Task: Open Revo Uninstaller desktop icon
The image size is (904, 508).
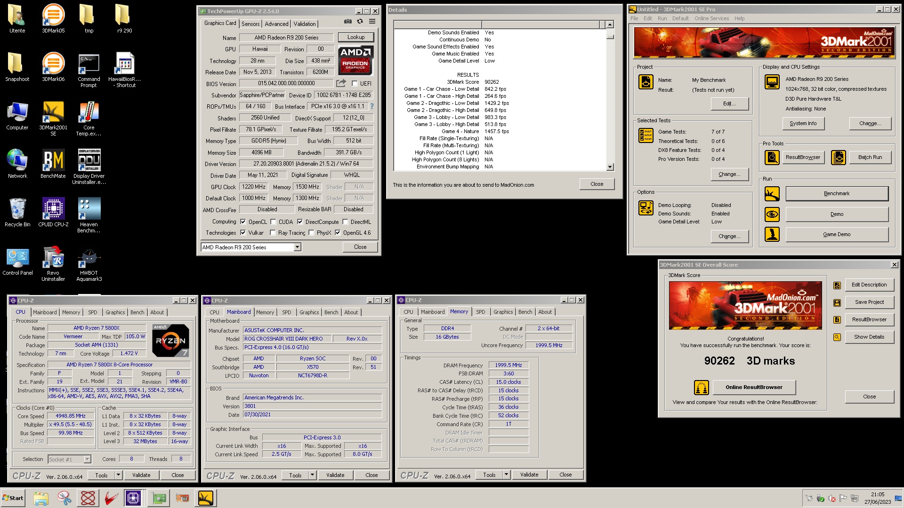Action: (53, 263)
